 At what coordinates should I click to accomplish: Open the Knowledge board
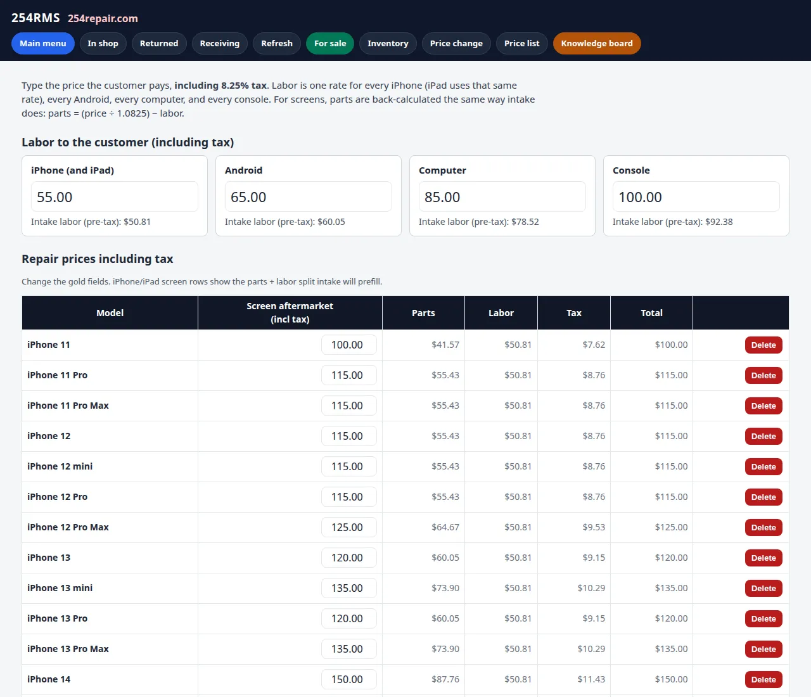point(597,43)
